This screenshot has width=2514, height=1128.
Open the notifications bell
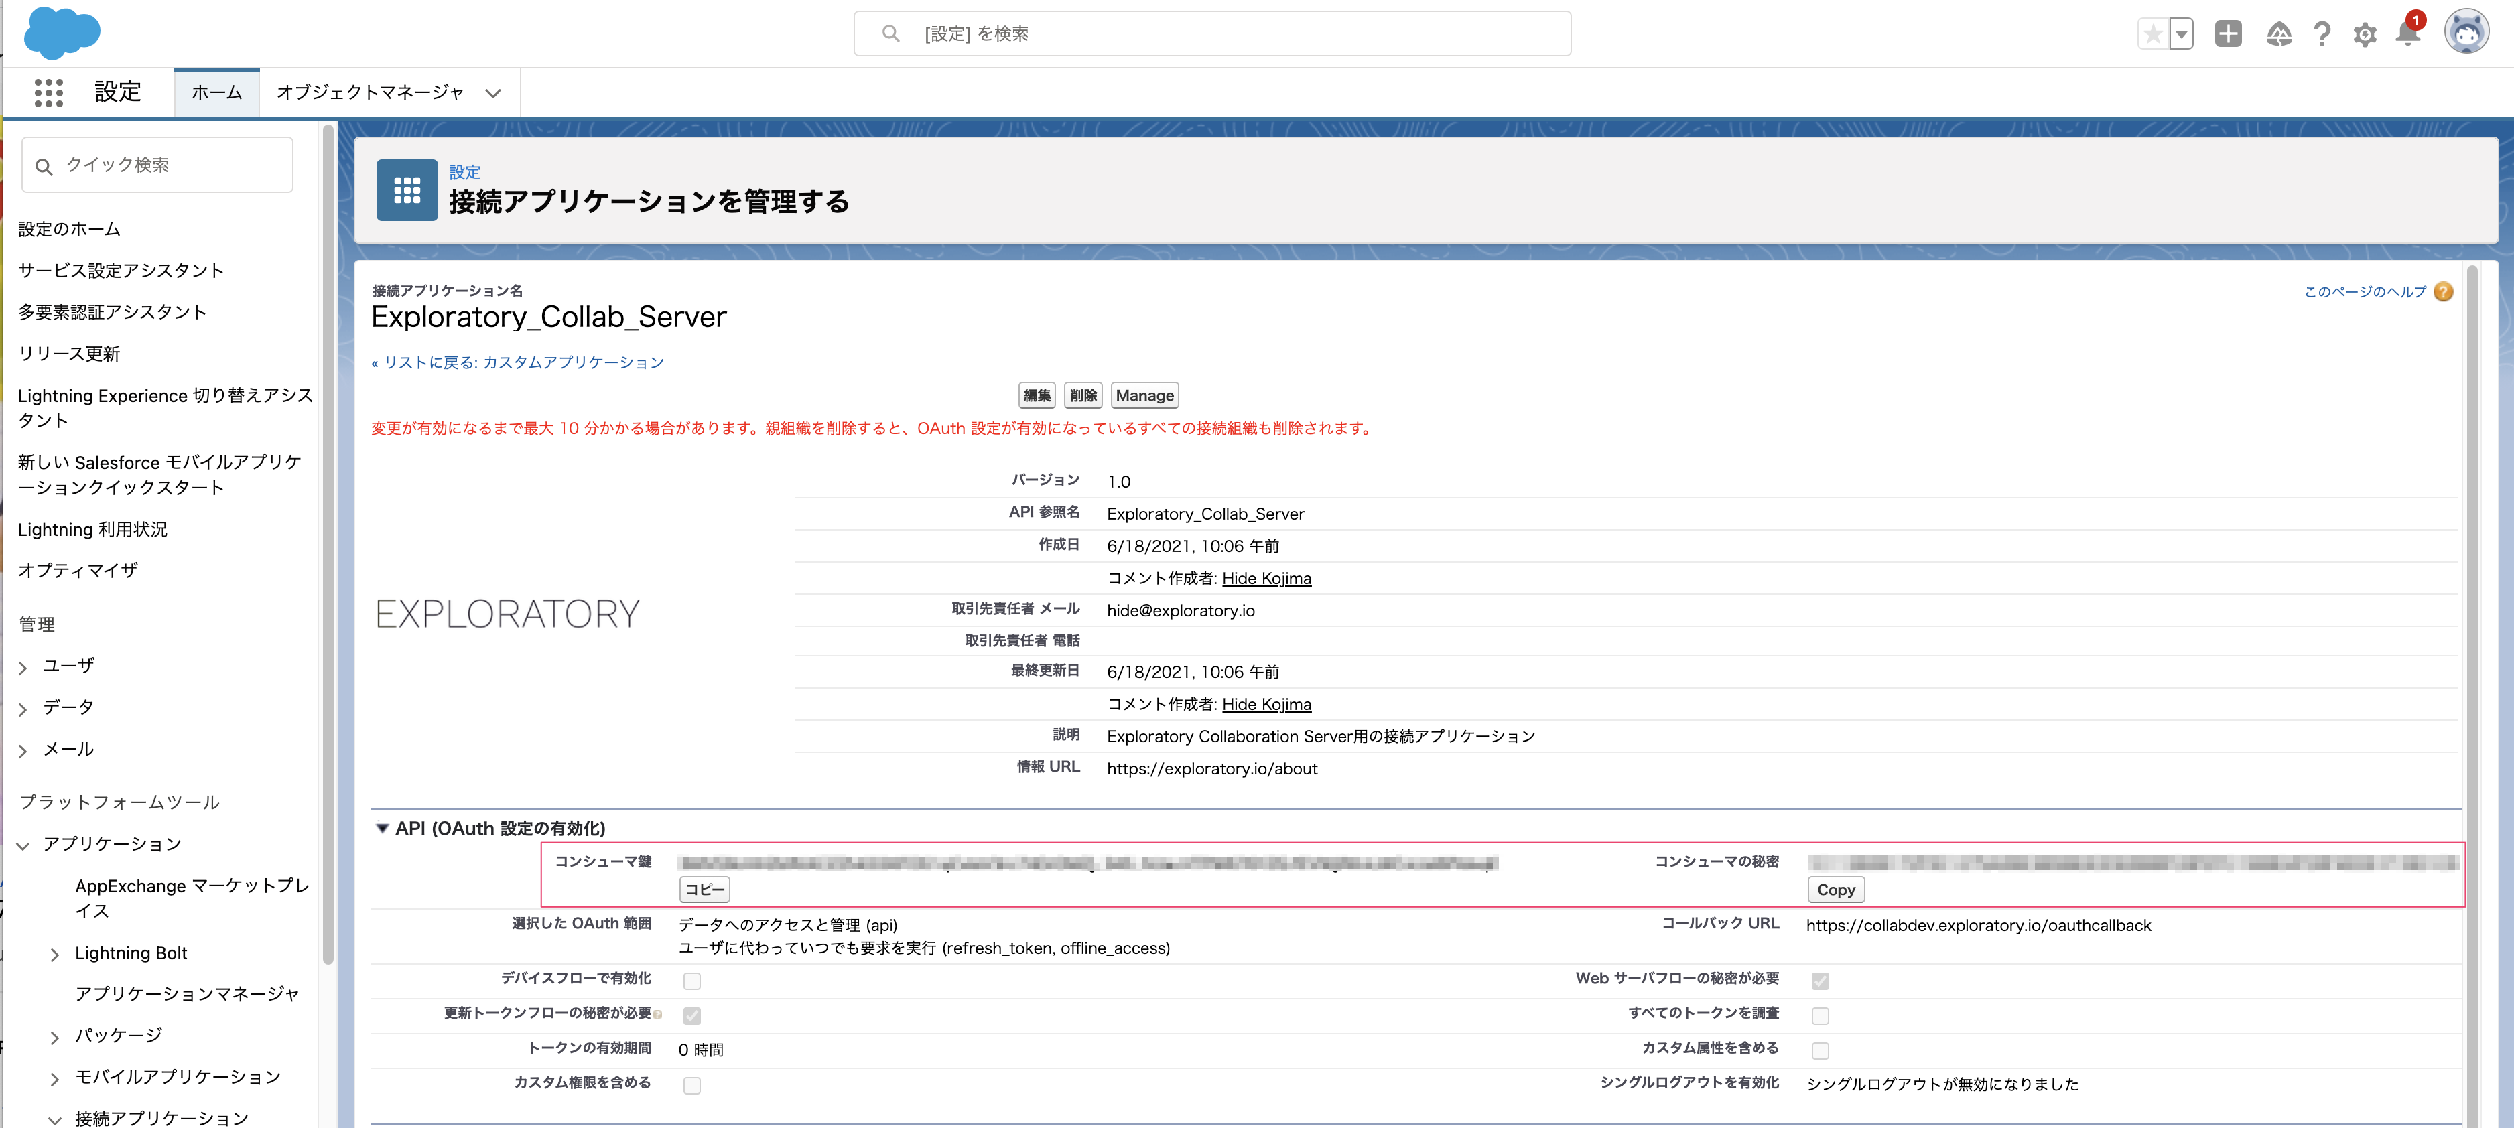pyautogui.click(x=2409, y=33)
